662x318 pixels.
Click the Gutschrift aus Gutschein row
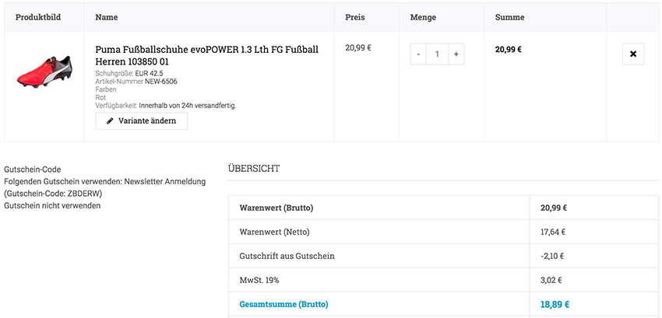[x=287, y=256]
